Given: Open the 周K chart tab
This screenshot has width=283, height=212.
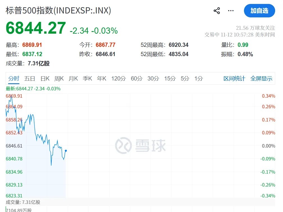Looking at the screenshot, I should (59, 79).
